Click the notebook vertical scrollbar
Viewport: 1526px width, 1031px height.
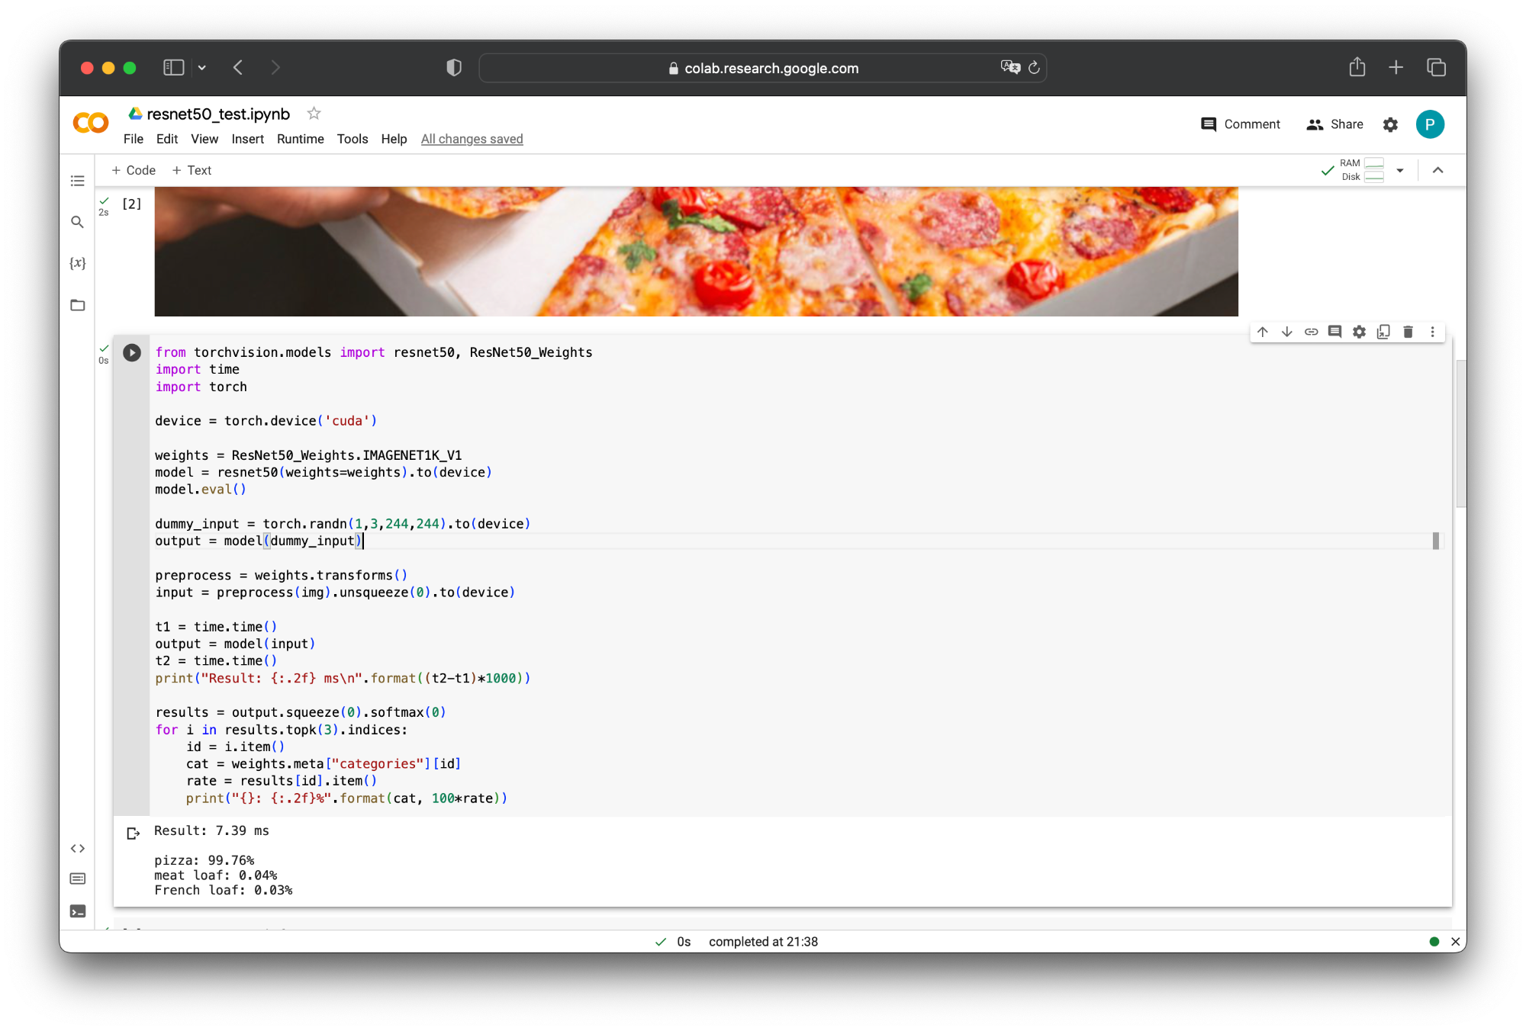point(1460,433)
